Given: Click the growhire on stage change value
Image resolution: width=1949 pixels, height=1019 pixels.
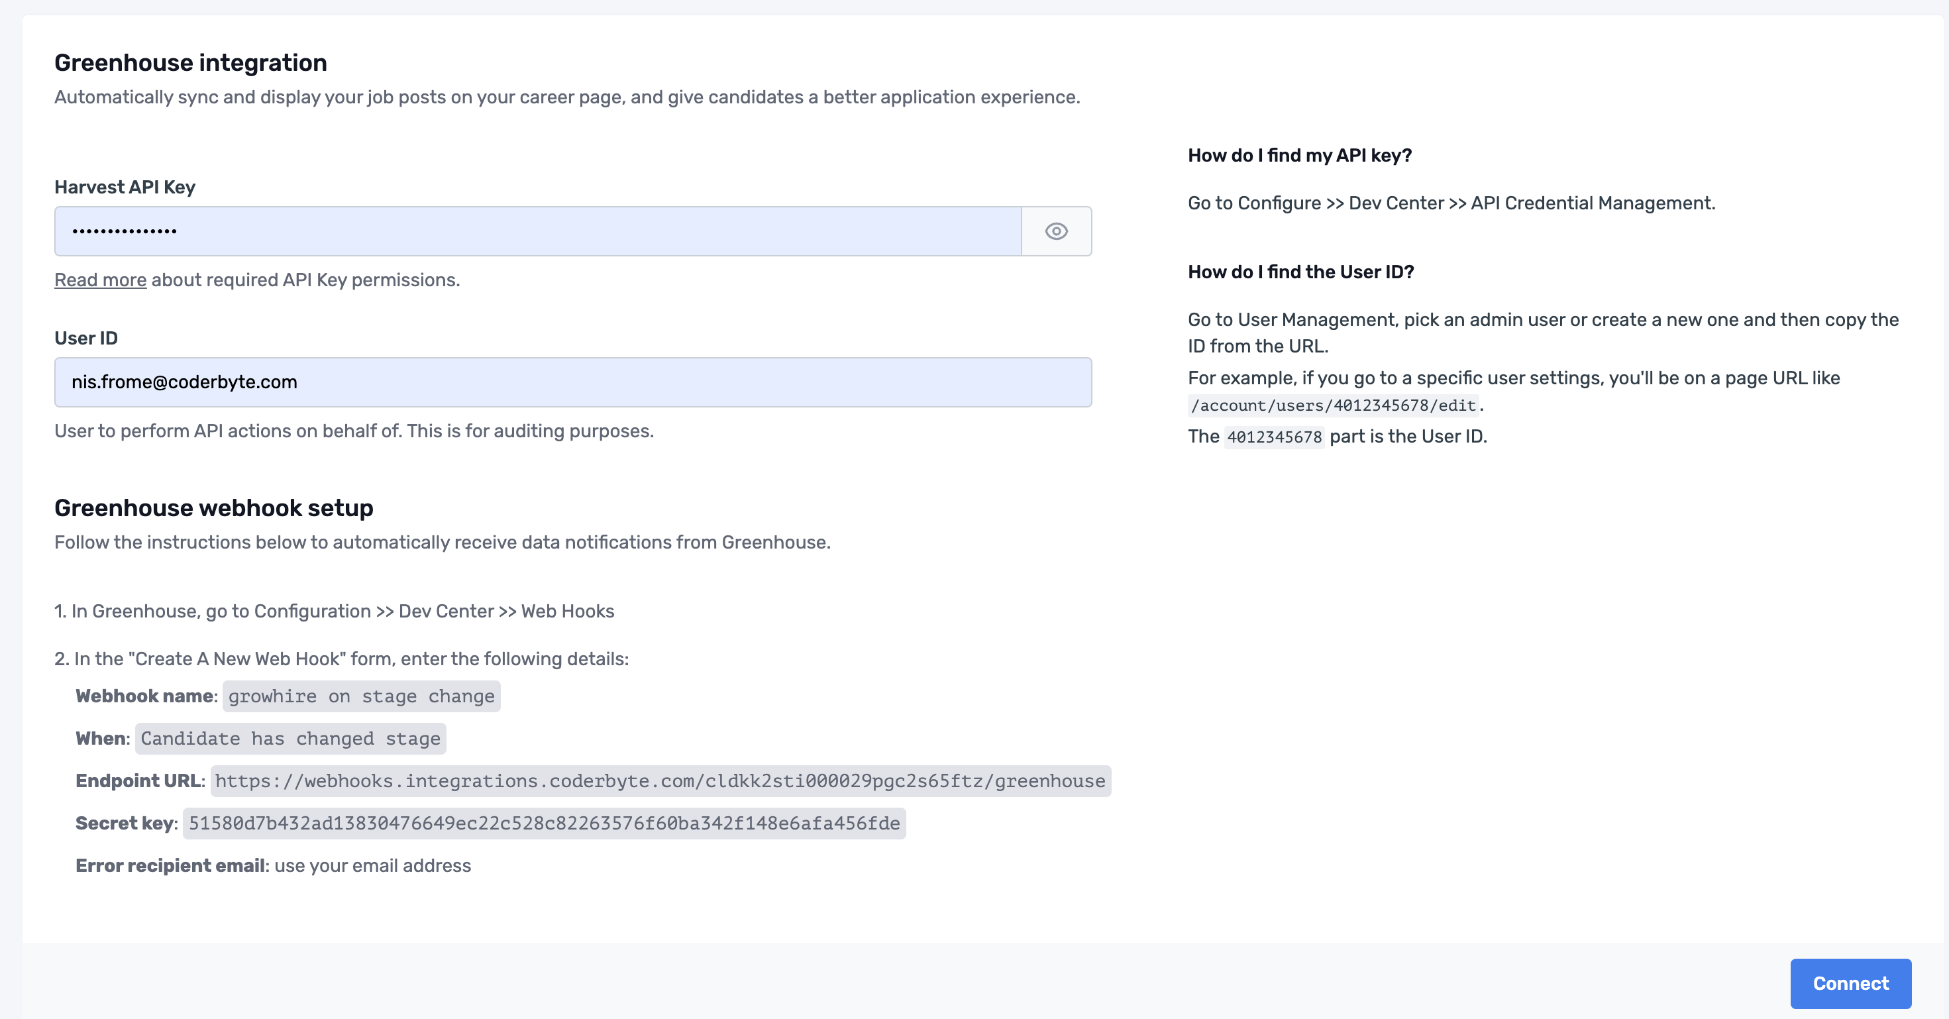Looking at the screenshot, I should tap(361, 696).
